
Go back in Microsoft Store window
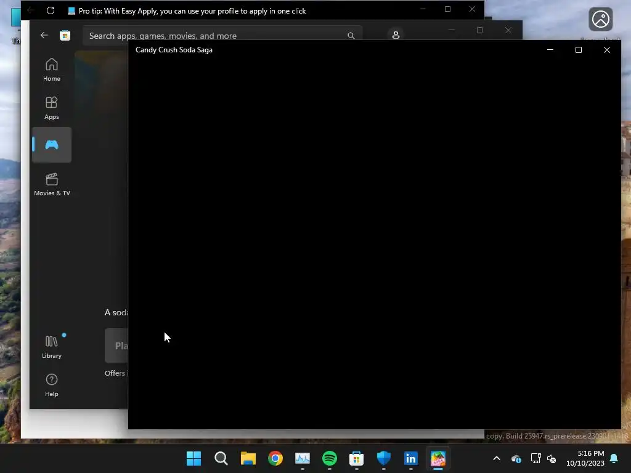(x=44, y=35)
